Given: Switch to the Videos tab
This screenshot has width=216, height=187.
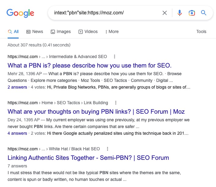Looking at the screenshot, I should point(88,32).
